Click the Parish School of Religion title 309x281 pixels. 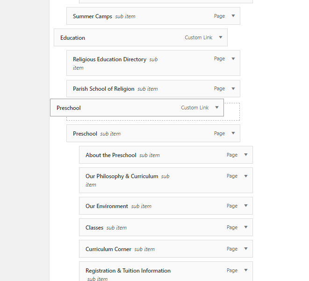103,89
